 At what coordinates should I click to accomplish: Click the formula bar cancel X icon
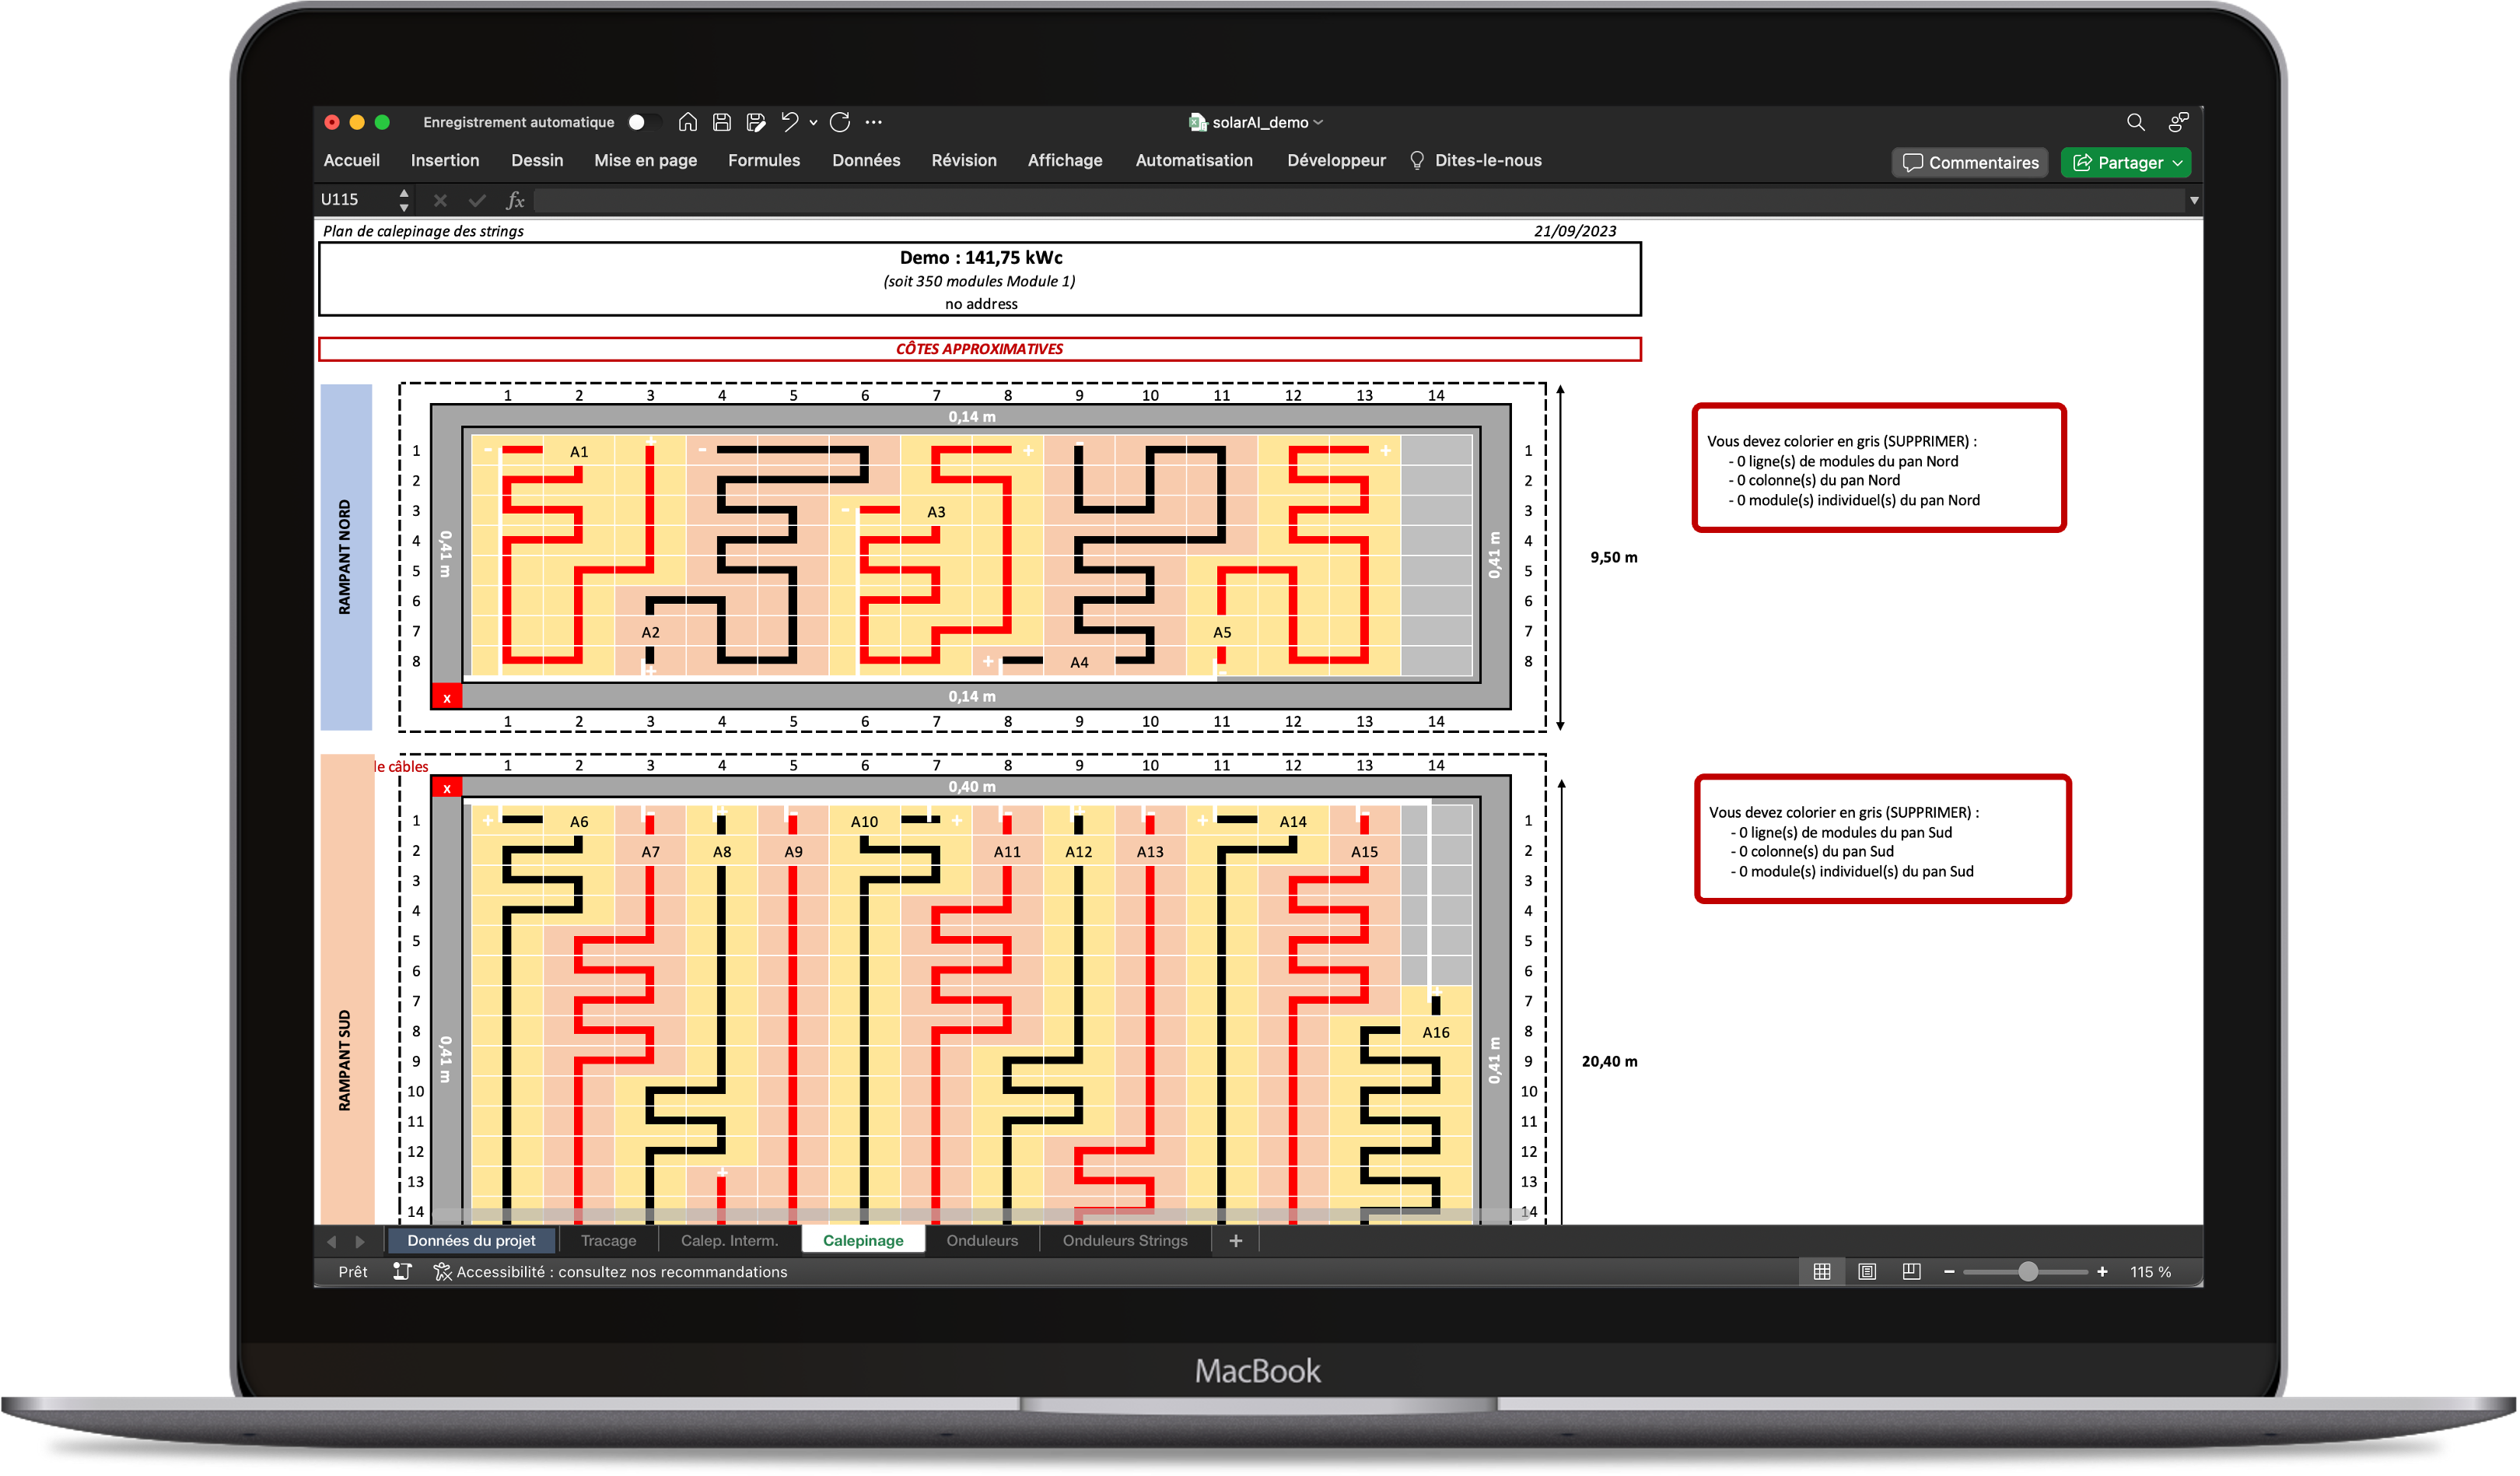coord(440,200)
